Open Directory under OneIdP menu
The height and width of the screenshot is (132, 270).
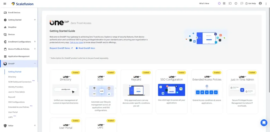point(12,77)
